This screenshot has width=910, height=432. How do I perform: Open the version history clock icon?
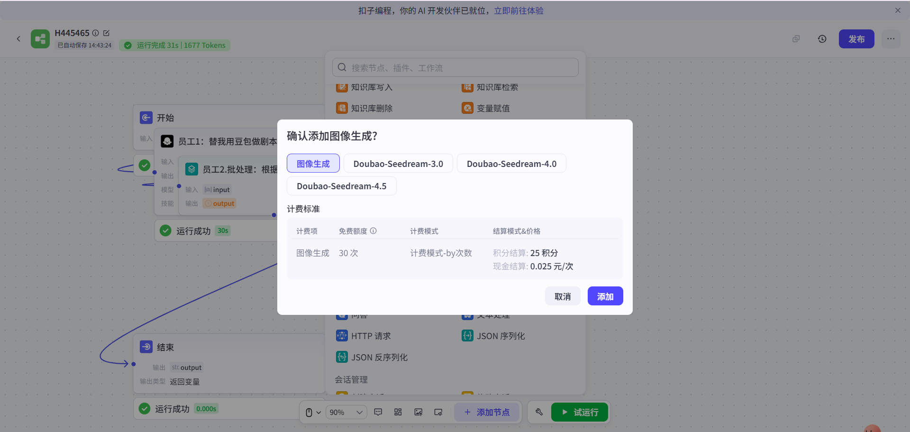click(822, 39)
